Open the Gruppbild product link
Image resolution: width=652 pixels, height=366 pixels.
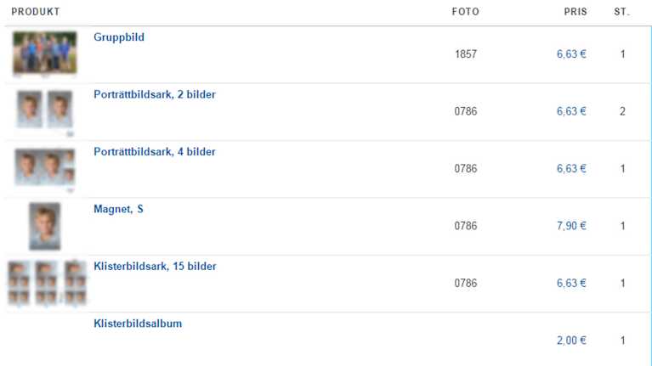point(119,38)
